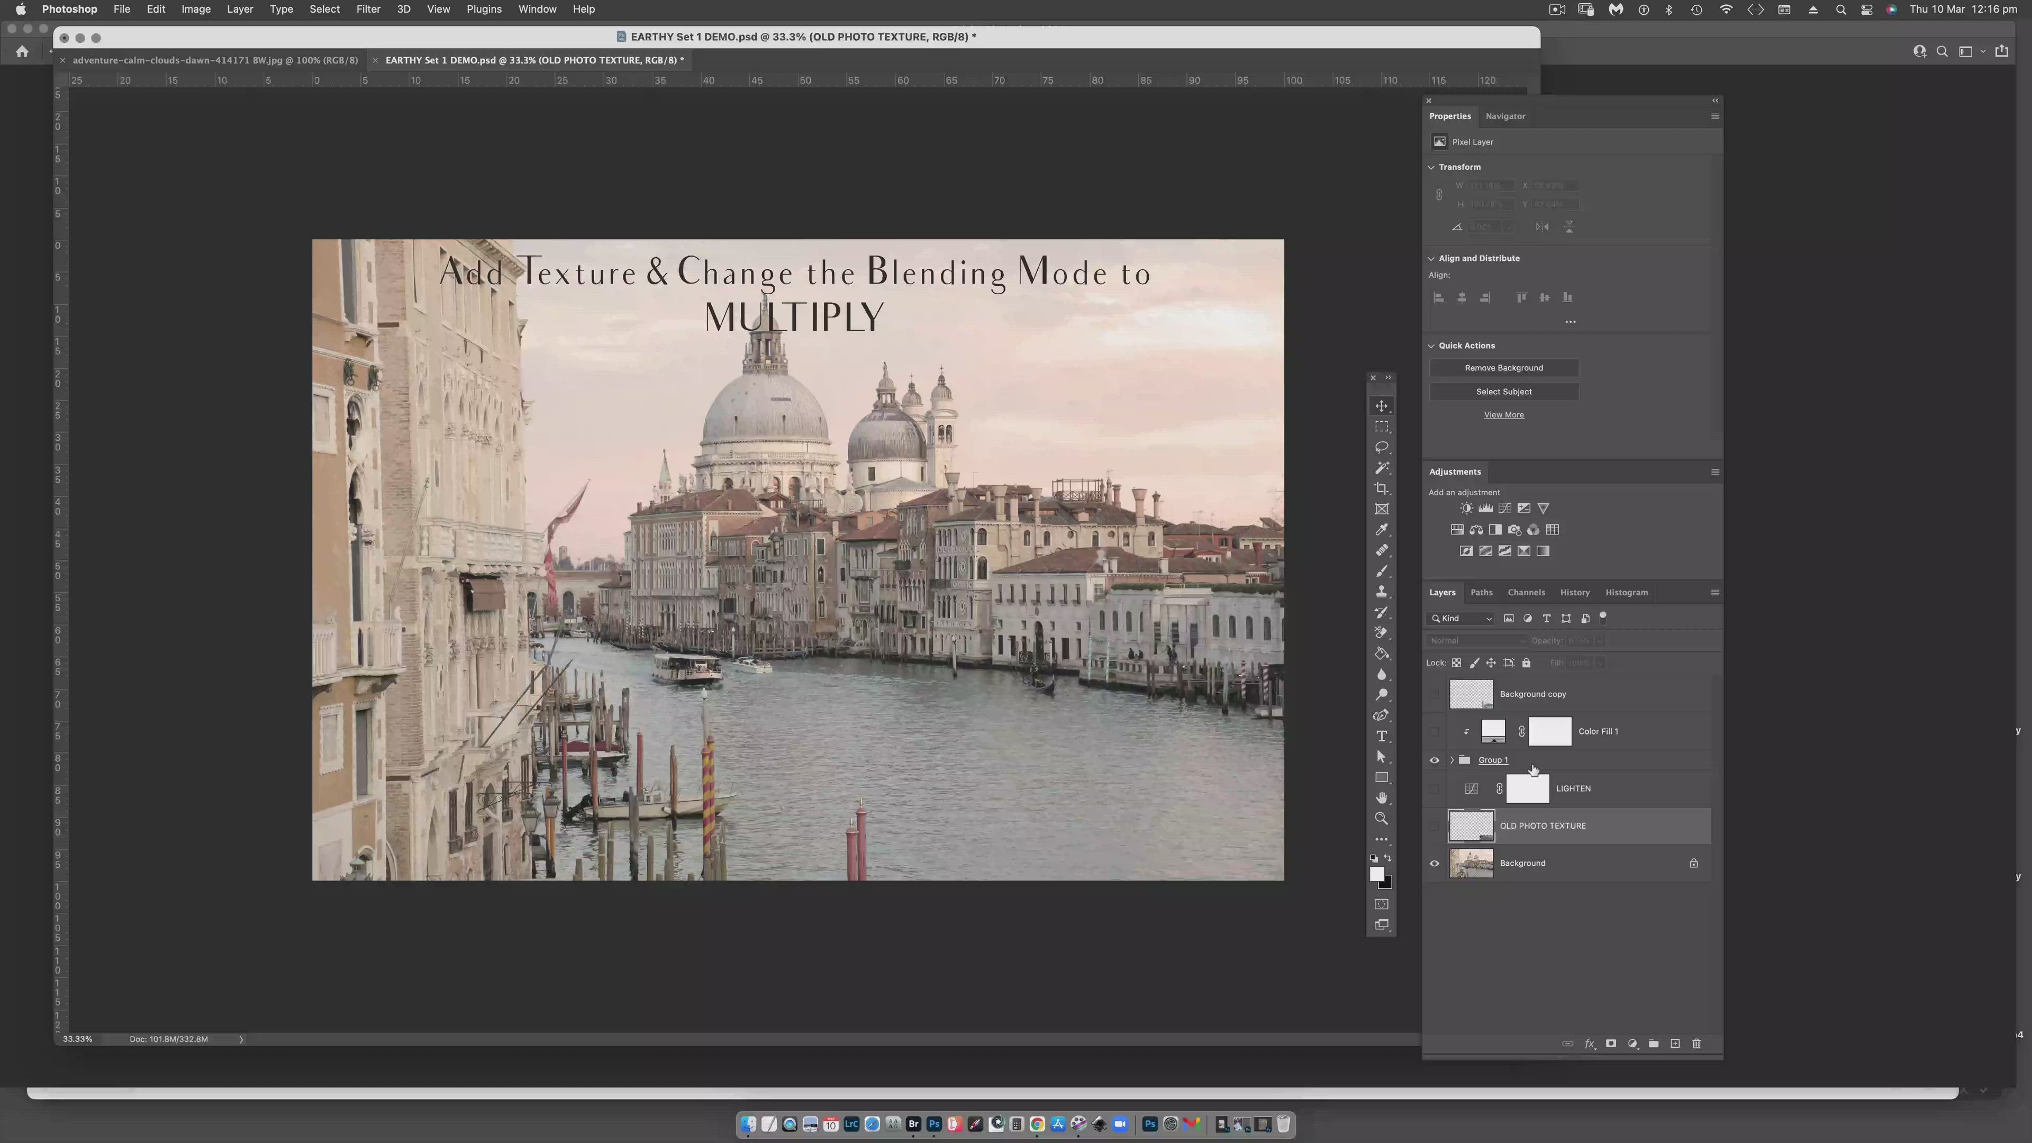
Task: Pick the Eyedropper tool
Action: click(1381, 530)
